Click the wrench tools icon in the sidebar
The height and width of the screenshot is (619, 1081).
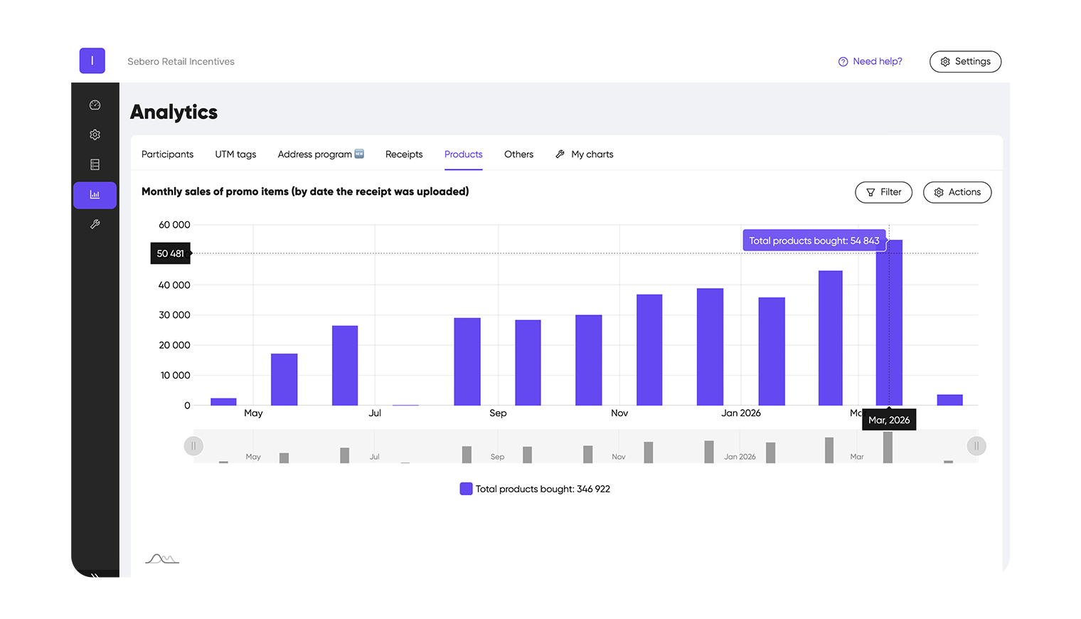tap(95, 224)
